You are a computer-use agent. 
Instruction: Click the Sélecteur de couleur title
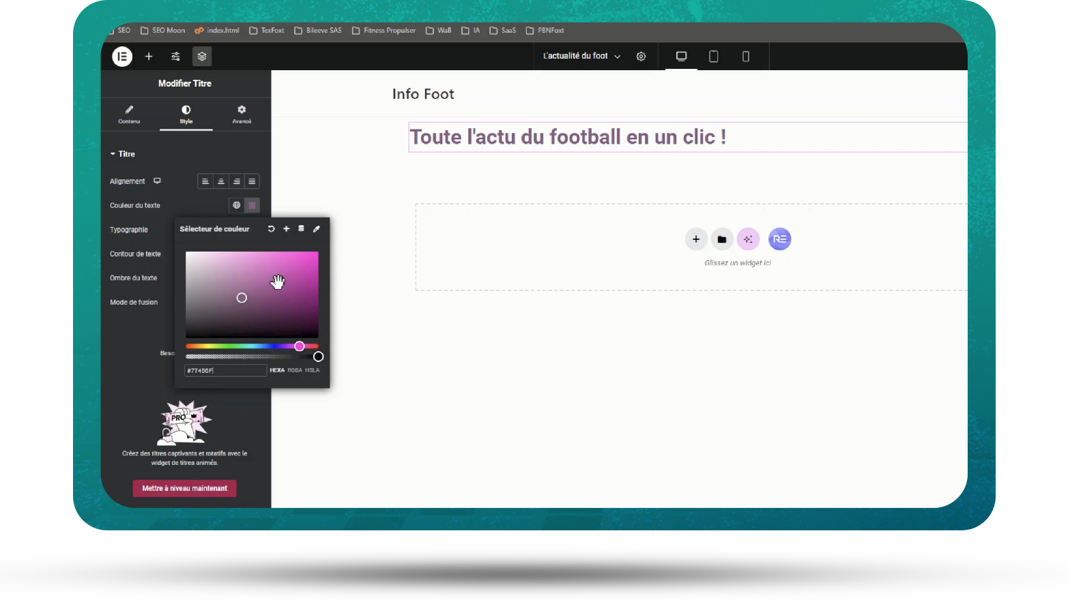point(214,229)
